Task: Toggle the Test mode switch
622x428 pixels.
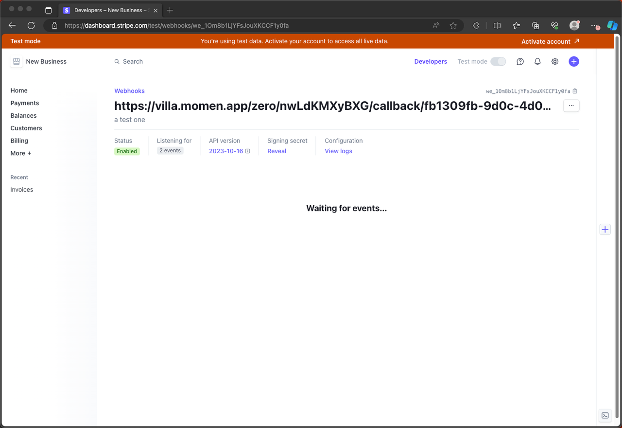Action: pos(498,61)
